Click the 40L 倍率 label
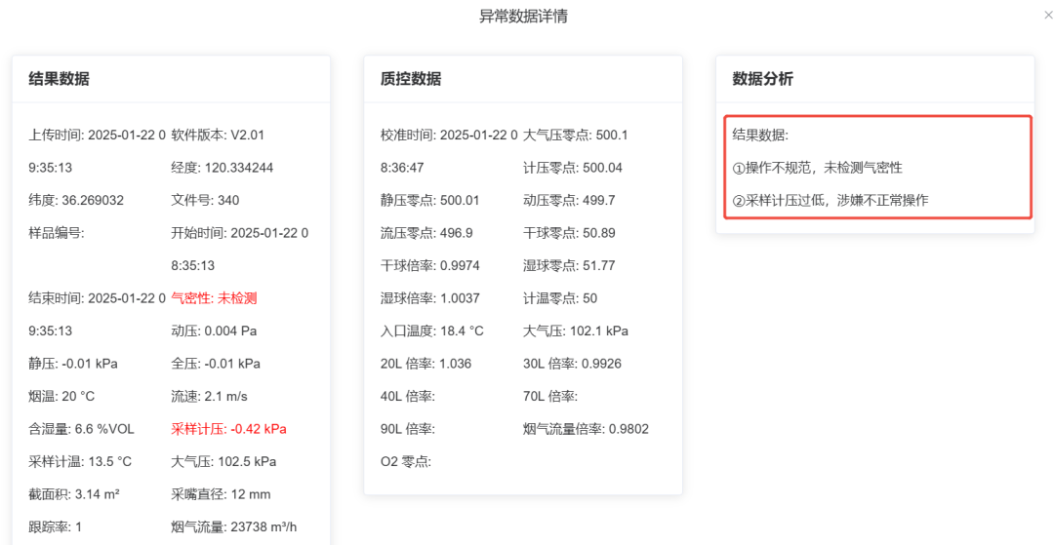This screenshot has height=545, width=1054. tap(408, 396)
